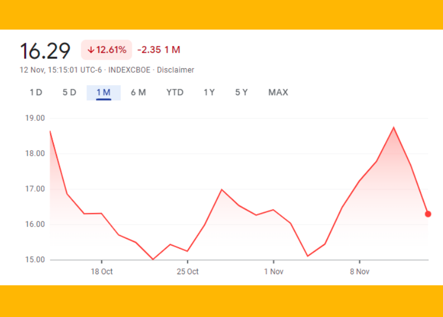This screenshot has height=317, width=443.
Task: Click the 18.00 y-axis label
Action: pos(35,153)
